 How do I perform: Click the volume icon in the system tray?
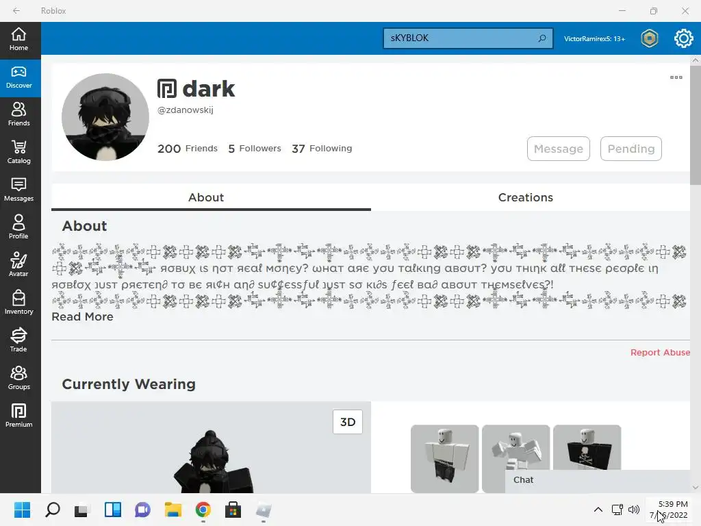coord(633,510)
